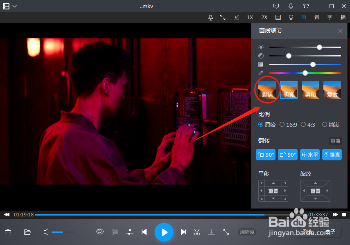Pan video right in 平移 pad
The width and height of the screenshot is (350, 245).
pyautogui.click(x=285, y=191)
